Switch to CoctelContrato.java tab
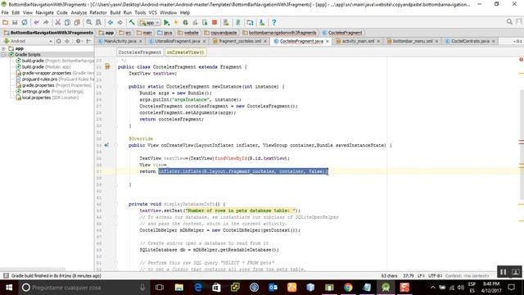 point(470,41)
